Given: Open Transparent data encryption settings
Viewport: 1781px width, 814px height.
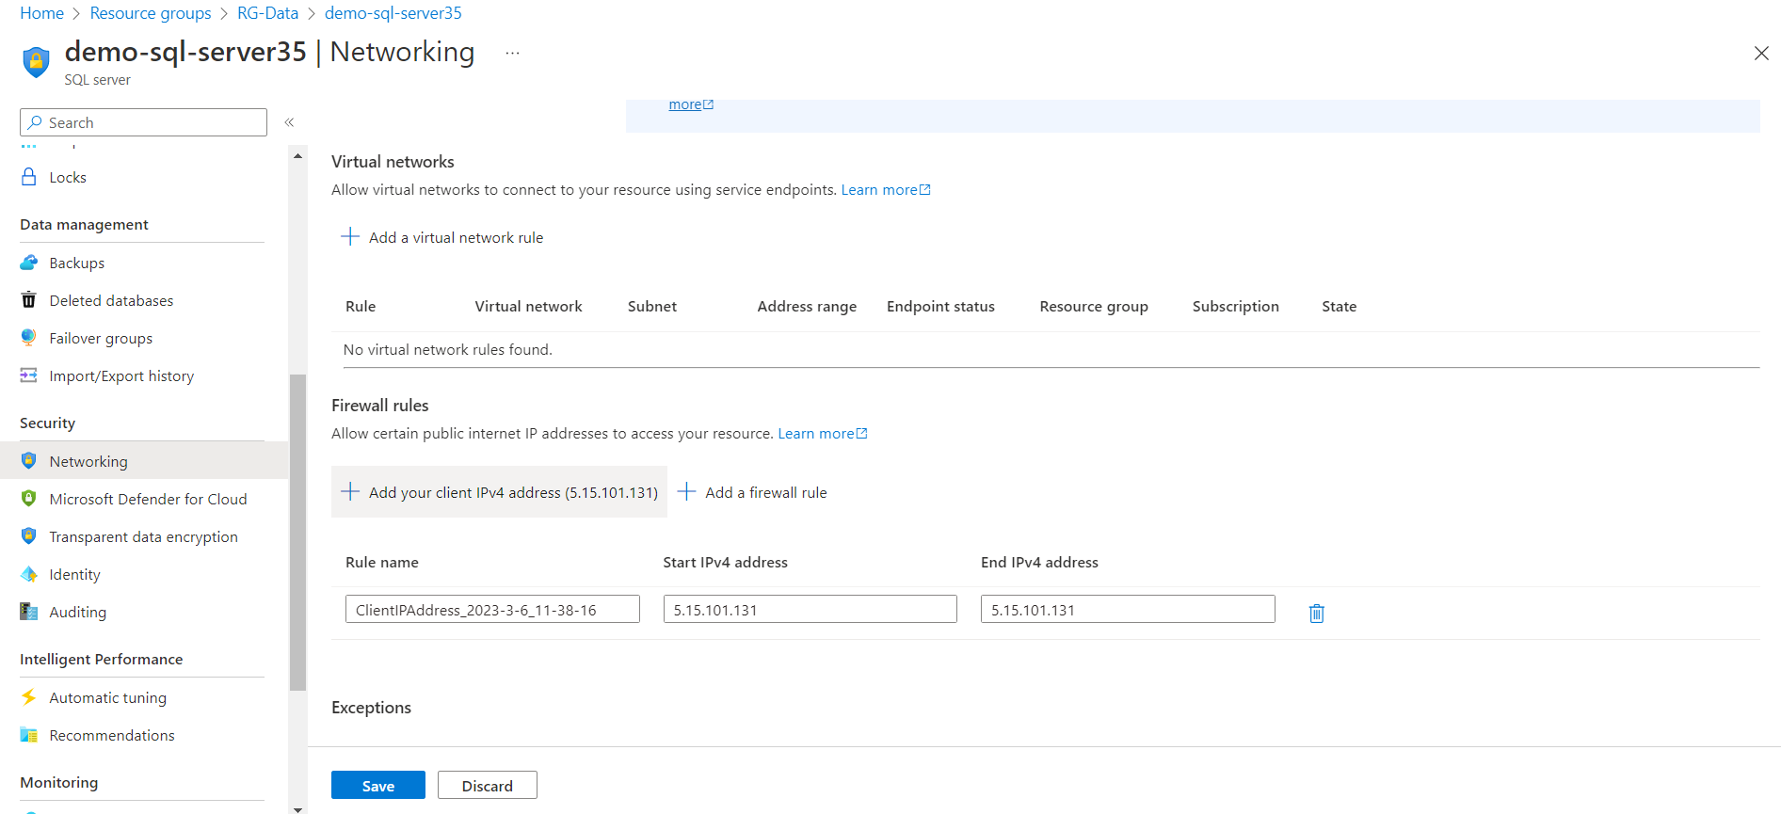Looking at the screenshot, I should point(143,536).
